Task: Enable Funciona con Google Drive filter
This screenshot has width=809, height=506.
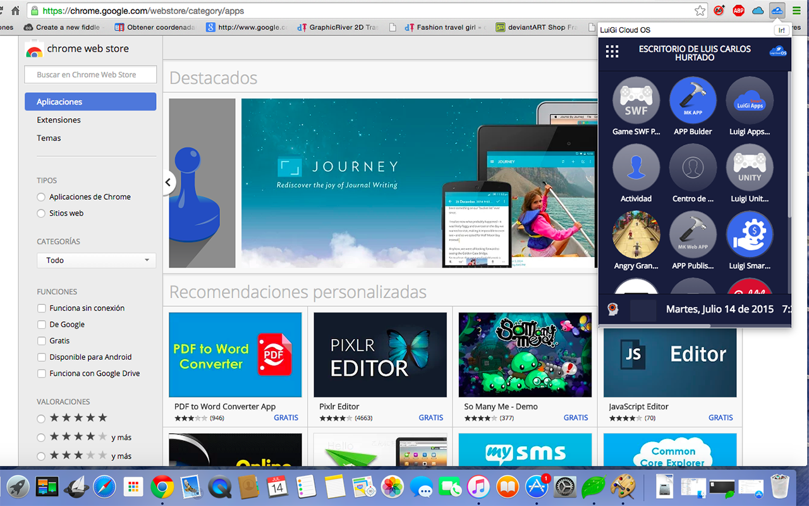Action: point(41,374)
